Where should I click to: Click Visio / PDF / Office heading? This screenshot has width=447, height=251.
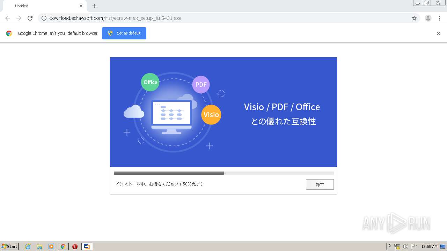coord(282,107)
